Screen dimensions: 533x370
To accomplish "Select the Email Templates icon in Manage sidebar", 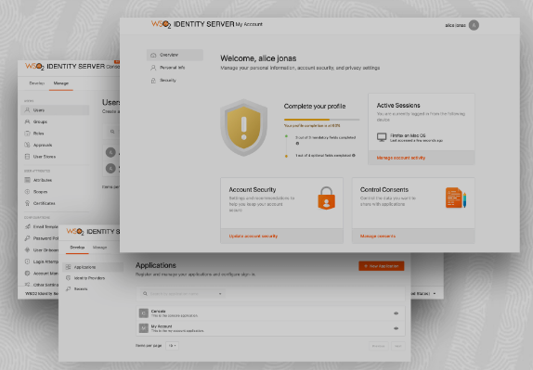I will click(x=28, y=227).
